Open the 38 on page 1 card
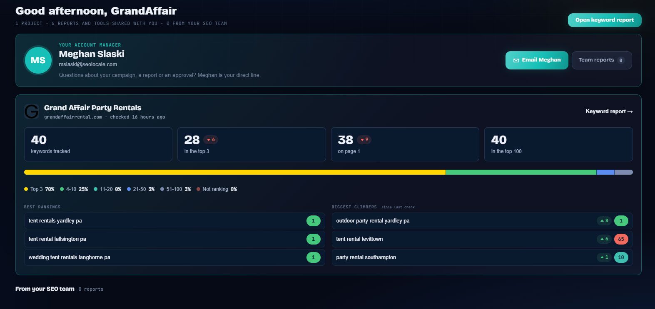 [405, 144]
